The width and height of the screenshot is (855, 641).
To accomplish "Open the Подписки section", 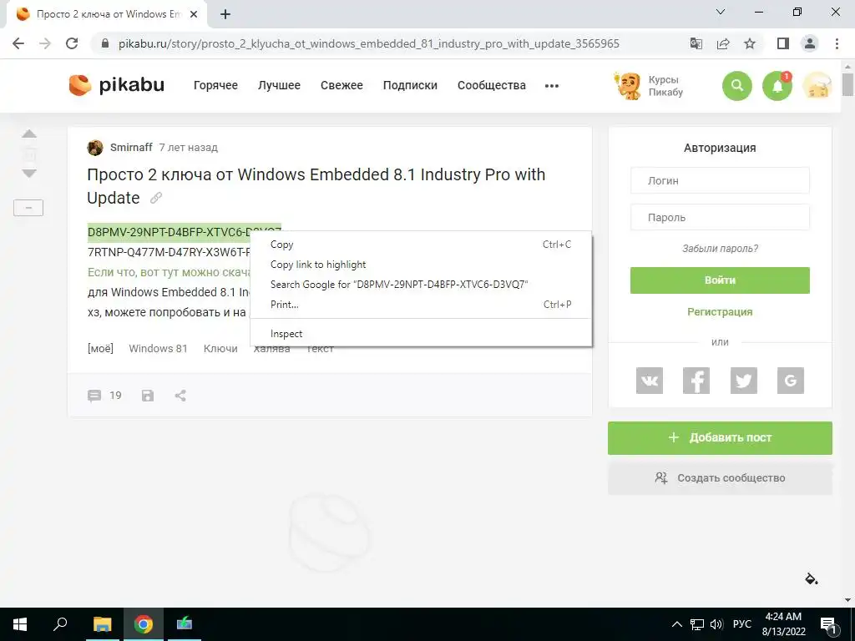I will click(410, 86).
